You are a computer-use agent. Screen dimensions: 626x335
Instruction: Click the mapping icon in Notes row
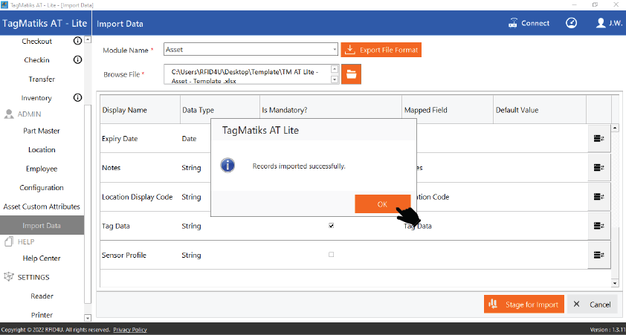[598, 168]
